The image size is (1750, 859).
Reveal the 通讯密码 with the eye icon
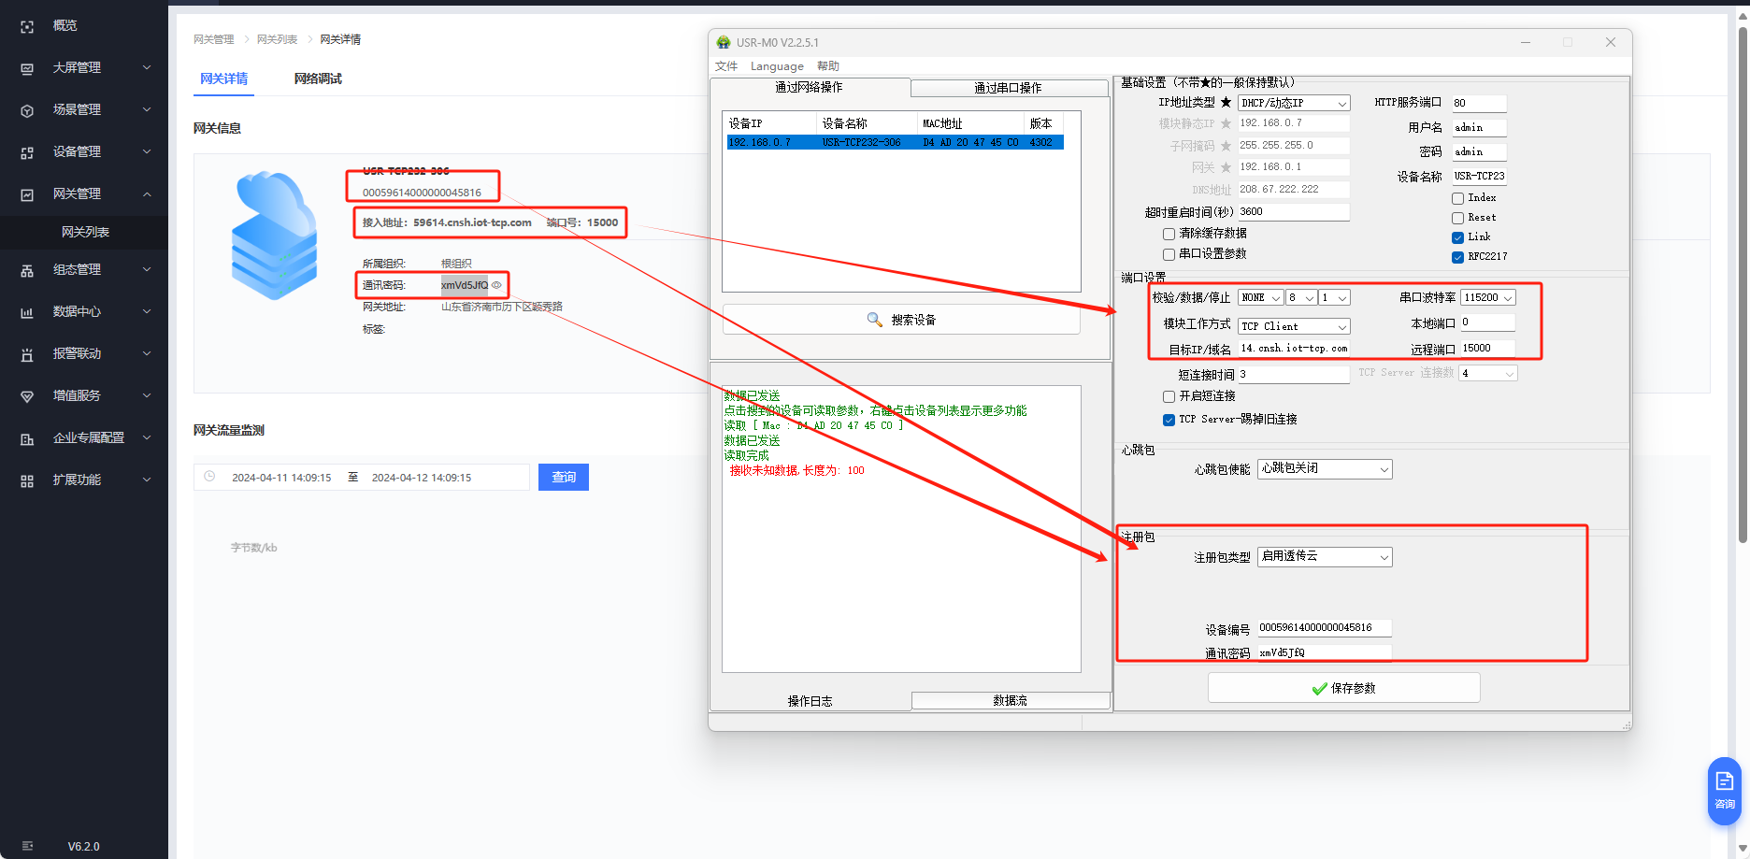(497, 285)
